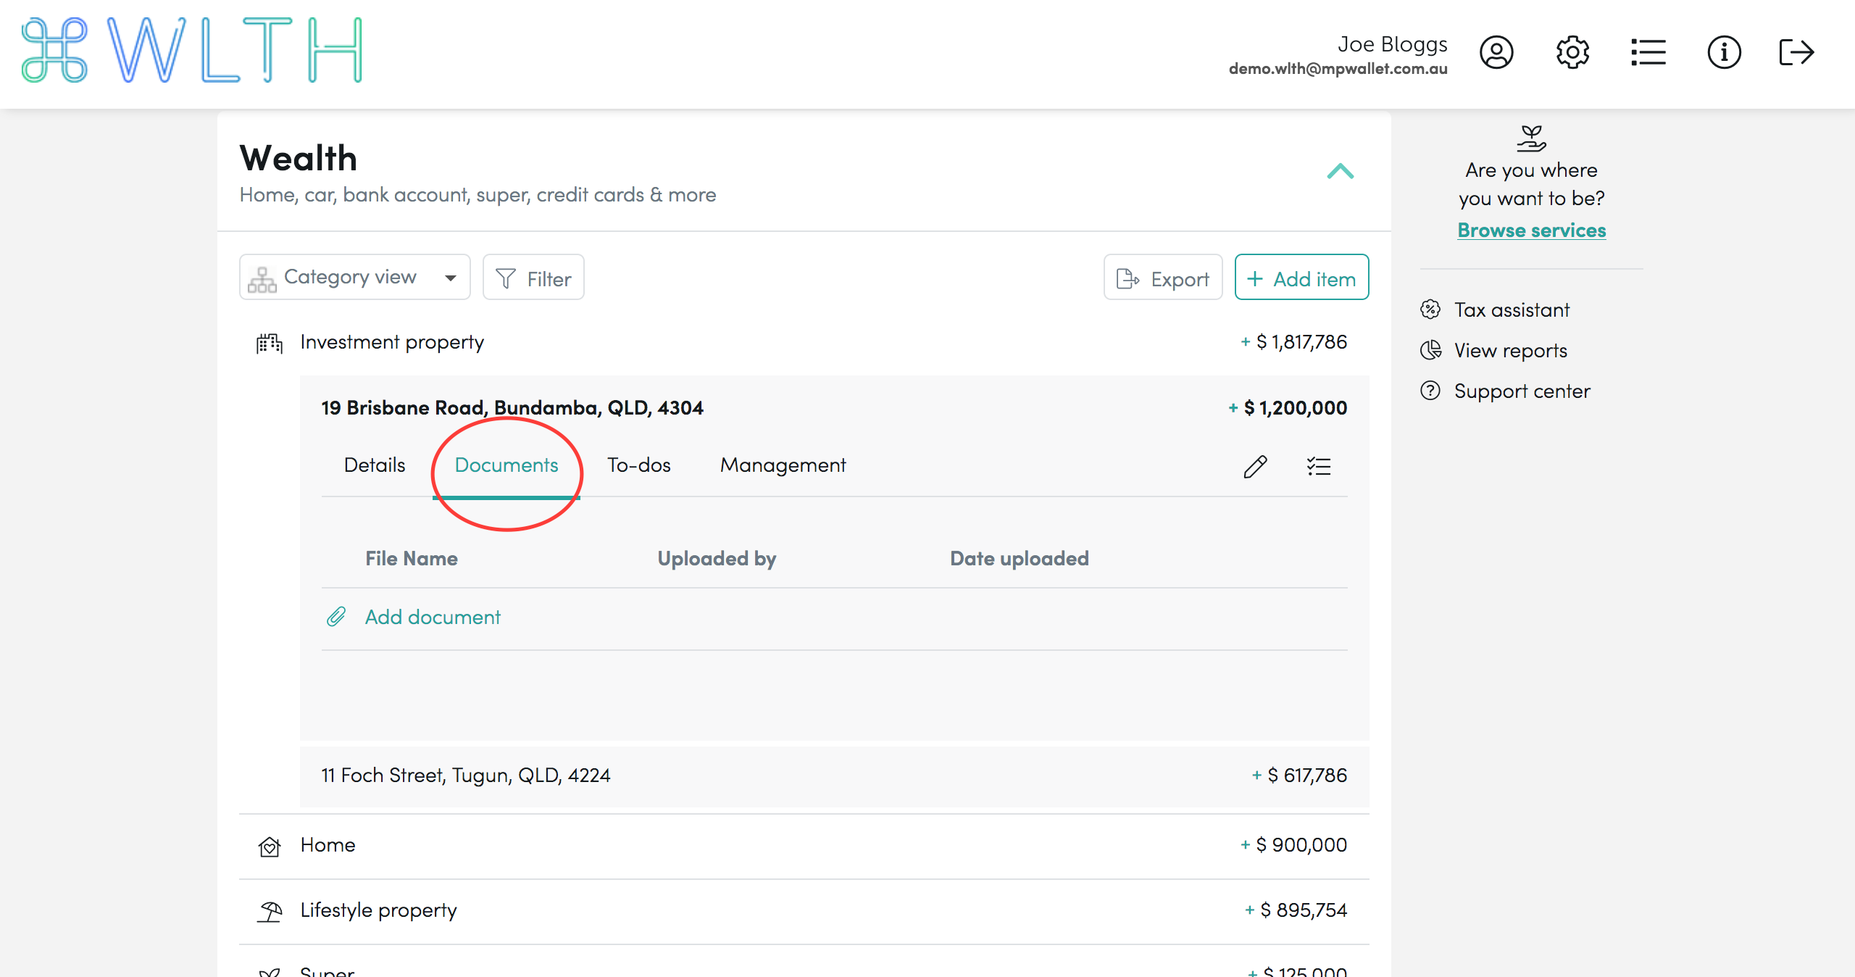The image size is (1855, 977).
Task: Click the Filter button
Action: point(533,277)
